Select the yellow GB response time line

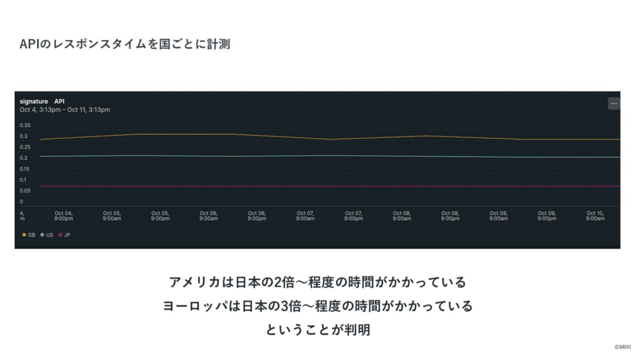click(x=330, y=137)
